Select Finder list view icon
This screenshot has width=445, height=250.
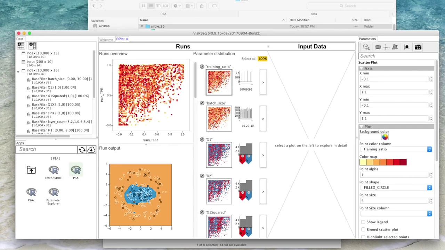tap(151, 6)
